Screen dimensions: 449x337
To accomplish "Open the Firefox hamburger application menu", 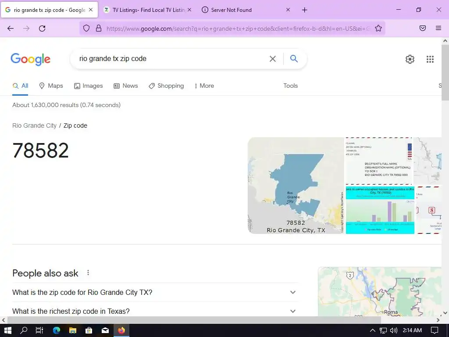I will pyautogui.click(x=438, y=28).
